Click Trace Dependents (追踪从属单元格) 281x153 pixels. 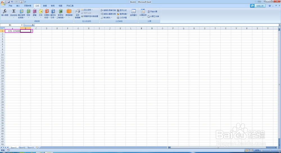(108, 14)
